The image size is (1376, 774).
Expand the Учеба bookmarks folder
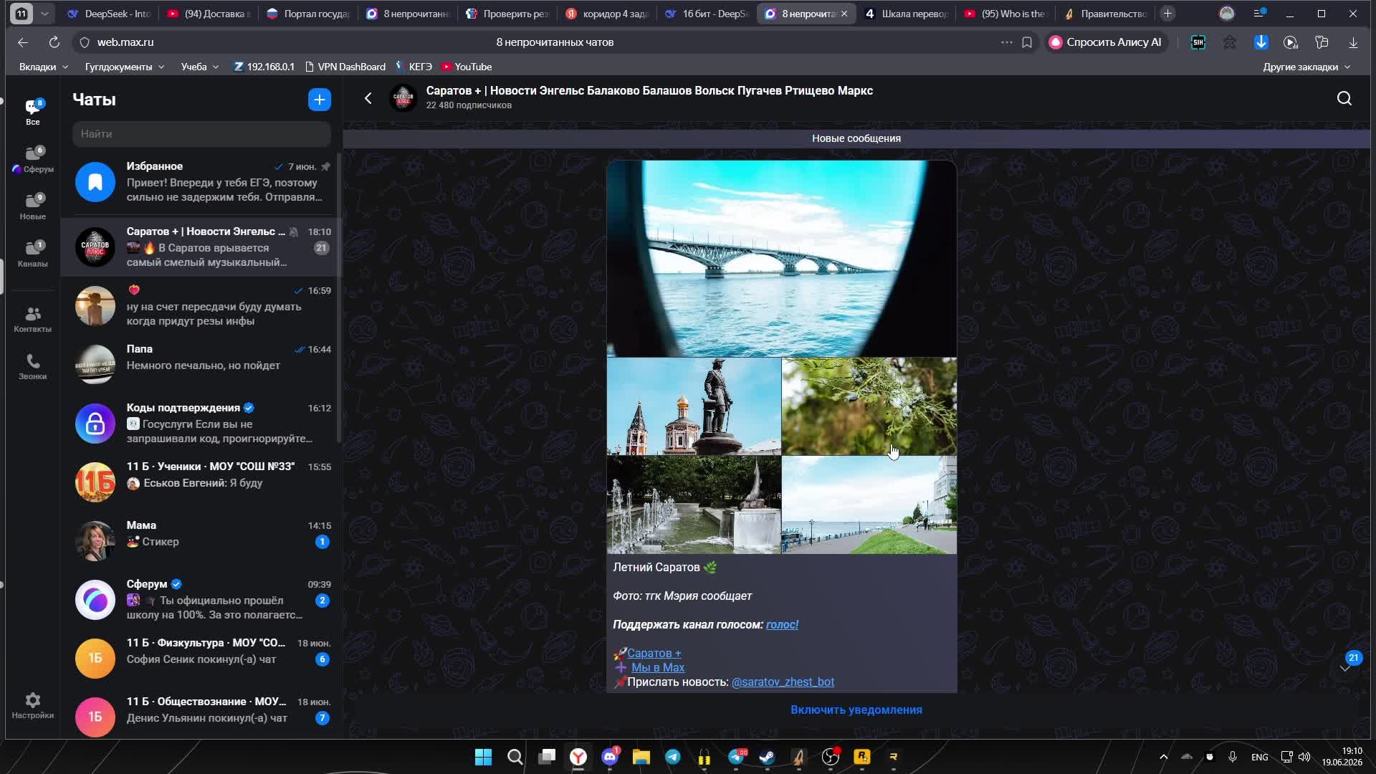click(x=200, y=67)
